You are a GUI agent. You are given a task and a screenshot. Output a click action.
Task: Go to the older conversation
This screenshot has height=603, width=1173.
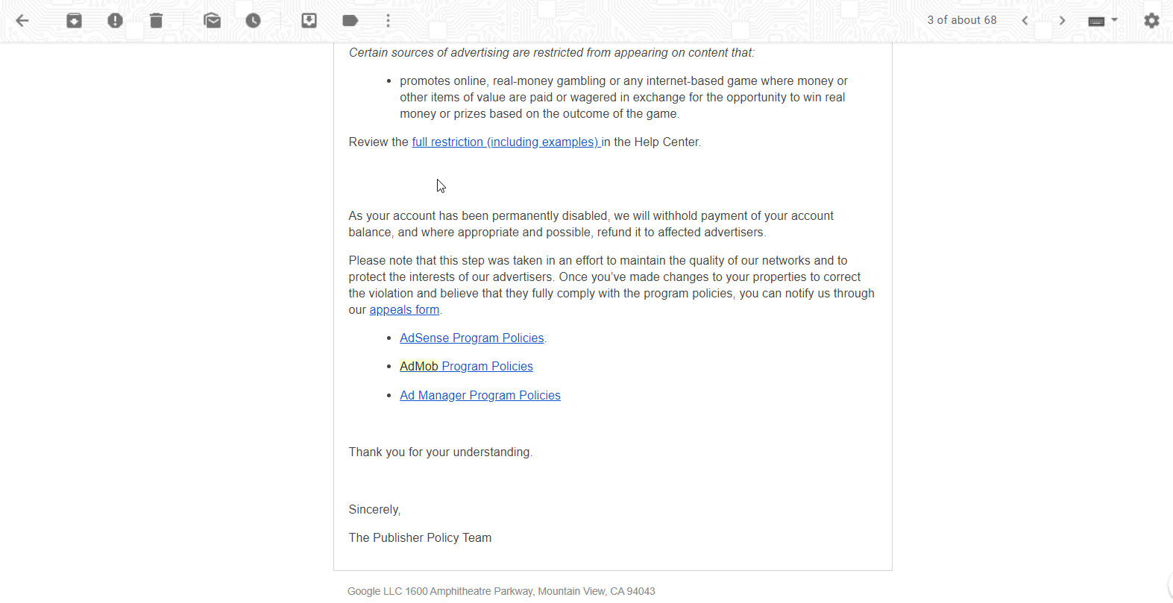pos(1062,21)
